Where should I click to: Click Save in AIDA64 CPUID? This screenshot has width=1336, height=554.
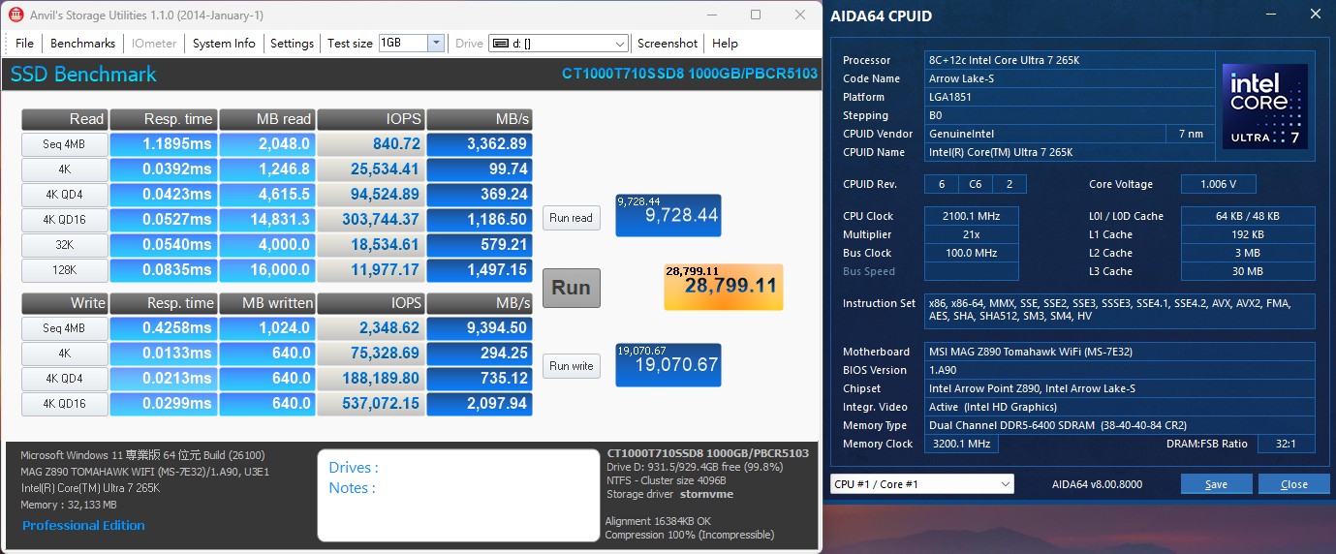coord(1216,484)
